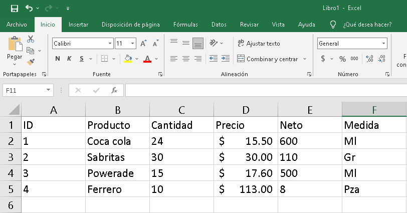The image size is (407, 213).
Task: Apply the red font color
Action: click(147, 59)
